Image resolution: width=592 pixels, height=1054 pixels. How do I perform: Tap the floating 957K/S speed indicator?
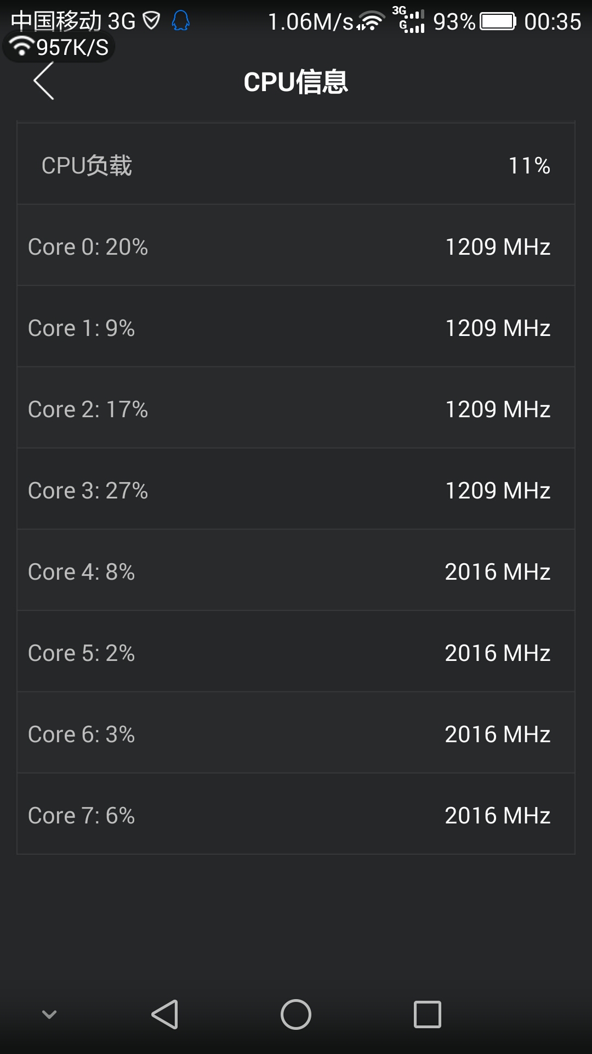coord(59,47)
